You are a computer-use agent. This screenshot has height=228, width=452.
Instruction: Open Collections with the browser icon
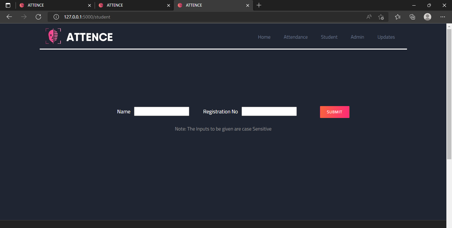pos(412,17)
